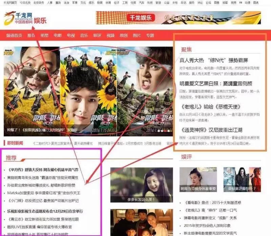Viewport: 271px width, 236px height.
Task: Open ticker news 《二胎时代》夏克立
Action: (x=63, y=143)
